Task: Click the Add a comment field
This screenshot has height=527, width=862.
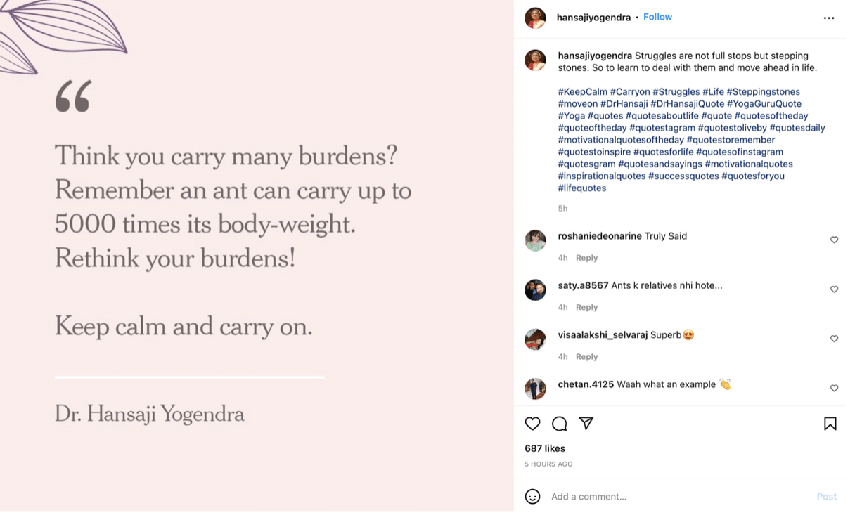Action: click(633, 496)
